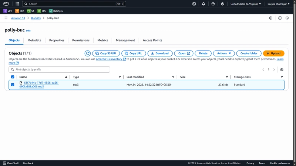Switch to the Management tab
This screenshot has height=166, width=296.
pos(125,40)
